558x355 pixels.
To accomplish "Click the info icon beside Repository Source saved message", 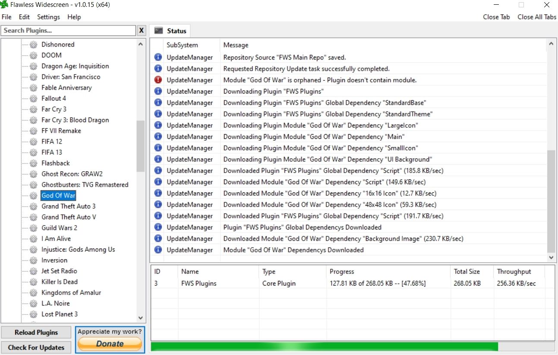I will [x=158, y=57].
